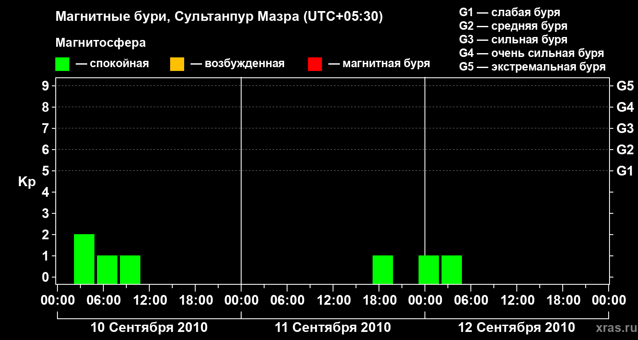The width and height of the screenshot is (638, 340).
Task: Click 'G5 — экстремальная буря' legend line
Action: pyautogui.click(x=533, y=67)
